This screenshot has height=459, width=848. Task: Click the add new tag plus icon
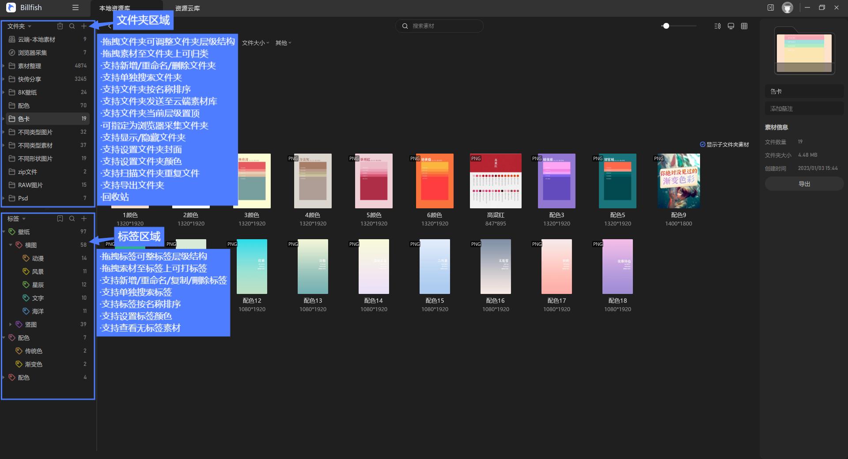pos(84,218)
